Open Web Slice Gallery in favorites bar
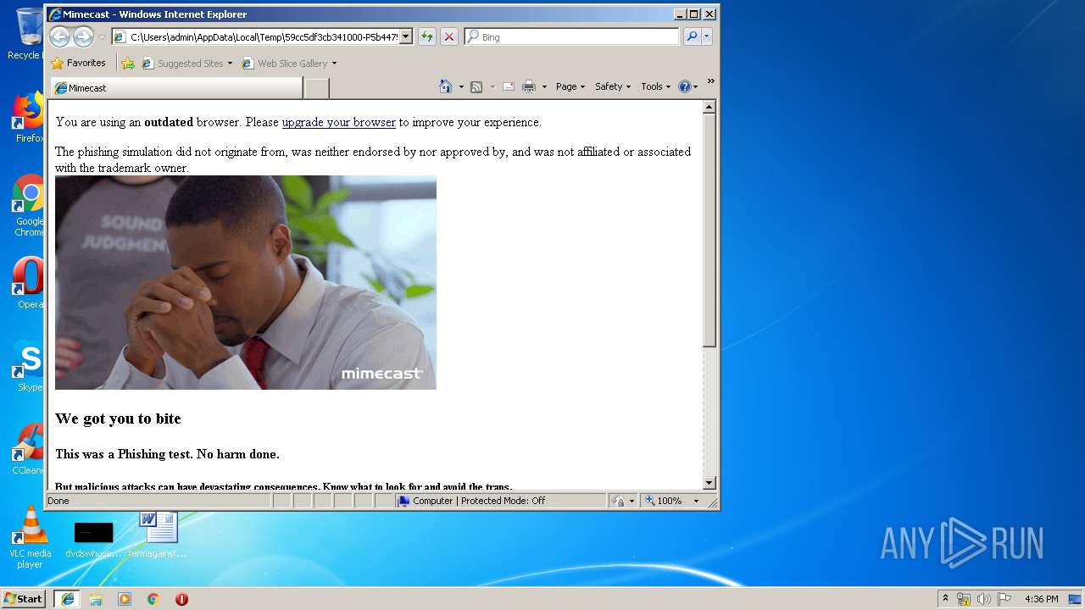Image resolution: width=1085 pixels, height=610 pixels. 289,63
